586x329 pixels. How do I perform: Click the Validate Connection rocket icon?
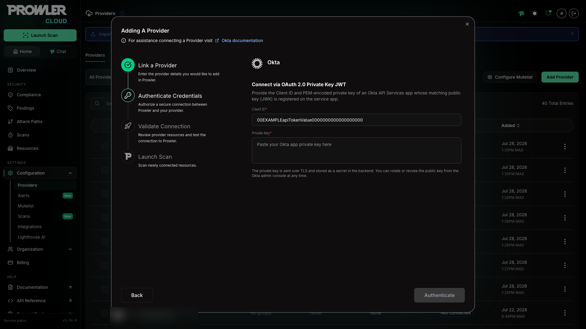tap(128, 126)
